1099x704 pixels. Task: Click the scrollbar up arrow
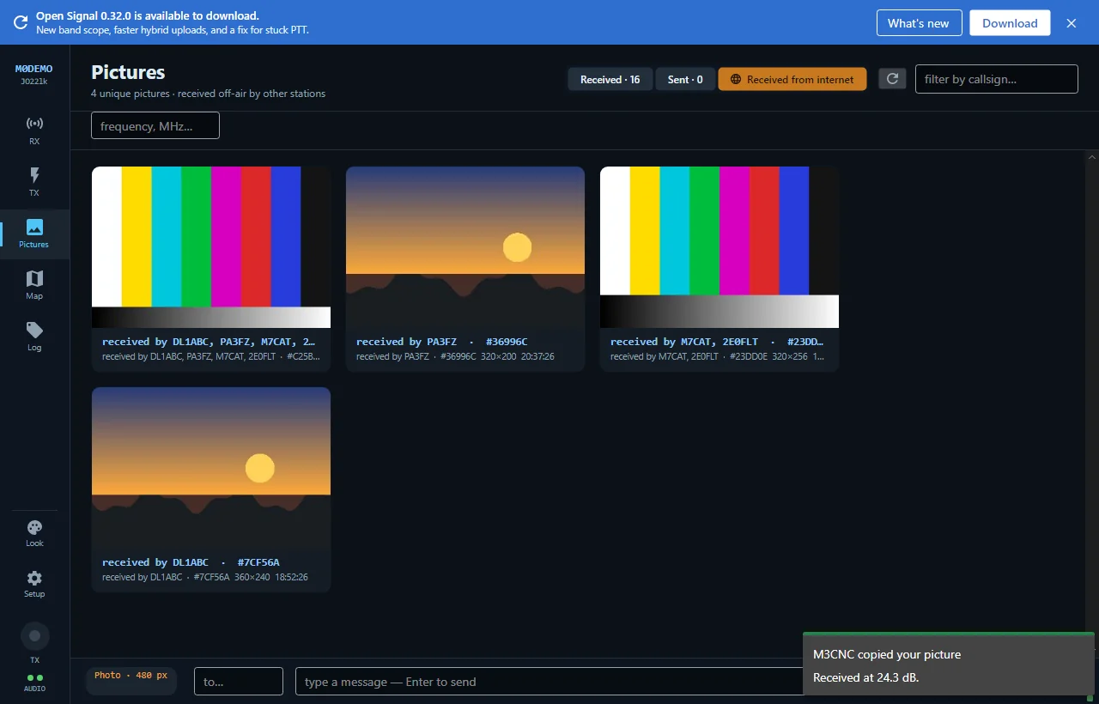pyautogui.click(x=1092, y=158)
